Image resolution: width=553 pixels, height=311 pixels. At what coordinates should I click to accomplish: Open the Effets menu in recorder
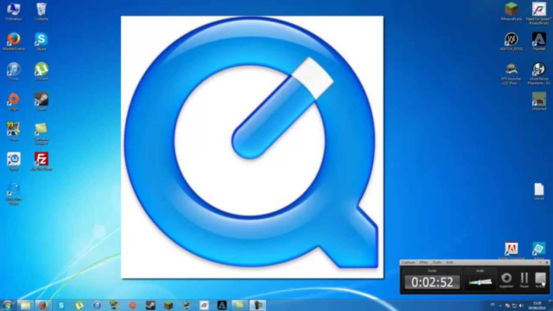(x=423, y=262)
